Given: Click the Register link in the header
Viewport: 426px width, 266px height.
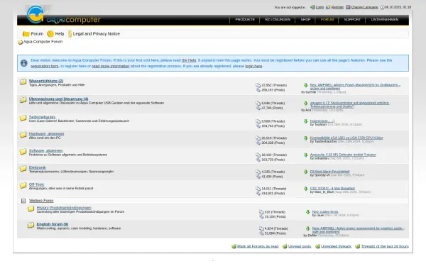Looking at the screenshot, I should point(337,7).
